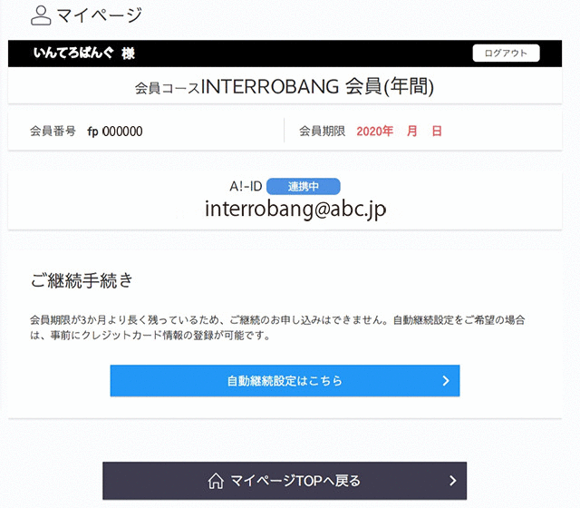The image size is (580, 508).
Task: Select email interrobang@abc.jp text
Action: 295,209
